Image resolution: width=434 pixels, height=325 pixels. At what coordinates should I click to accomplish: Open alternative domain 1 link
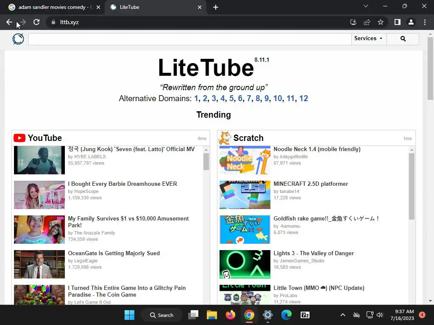196,98
